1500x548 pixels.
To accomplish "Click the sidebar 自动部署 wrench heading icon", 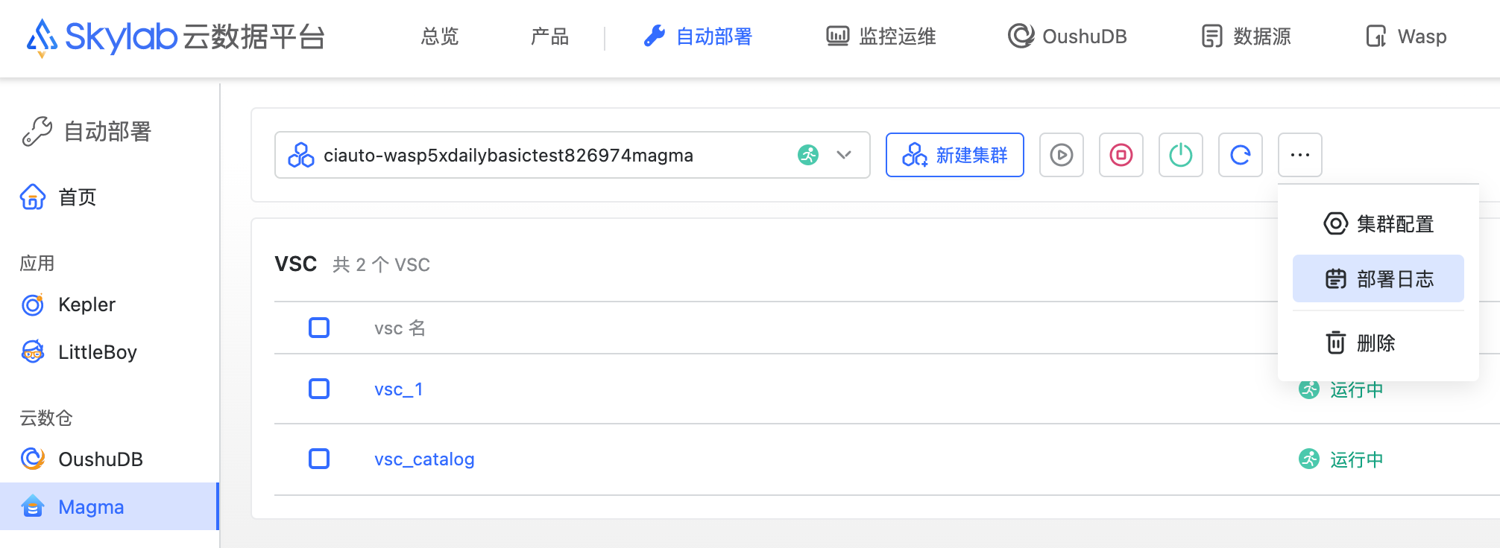I will tap(37, 132).
